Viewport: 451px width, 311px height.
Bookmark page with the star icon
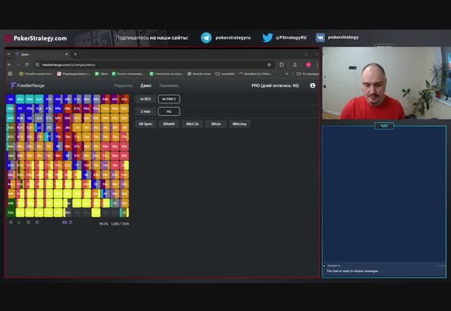[x=269, y=65]
